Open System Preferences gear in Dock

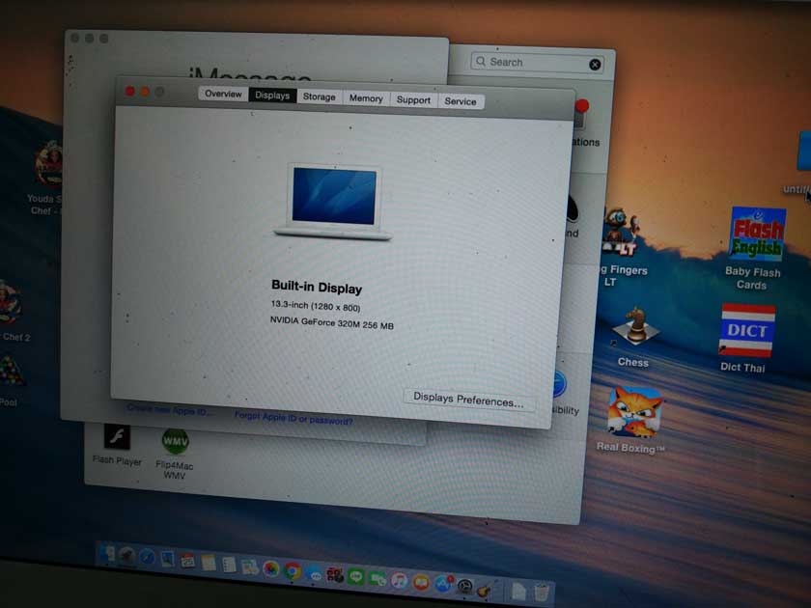point(465,587)
